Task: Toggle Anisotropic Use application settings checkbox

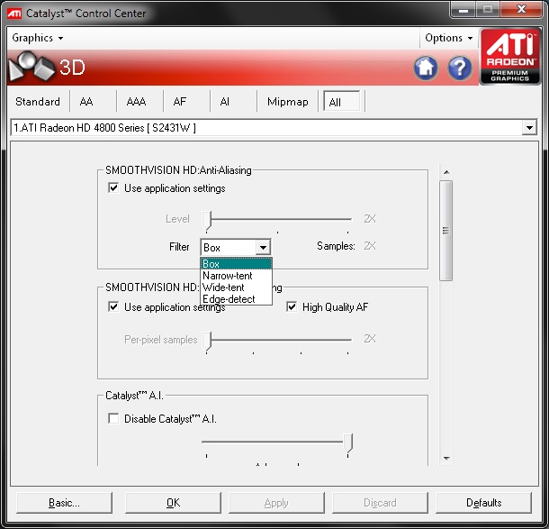Action: click(113, 306)
